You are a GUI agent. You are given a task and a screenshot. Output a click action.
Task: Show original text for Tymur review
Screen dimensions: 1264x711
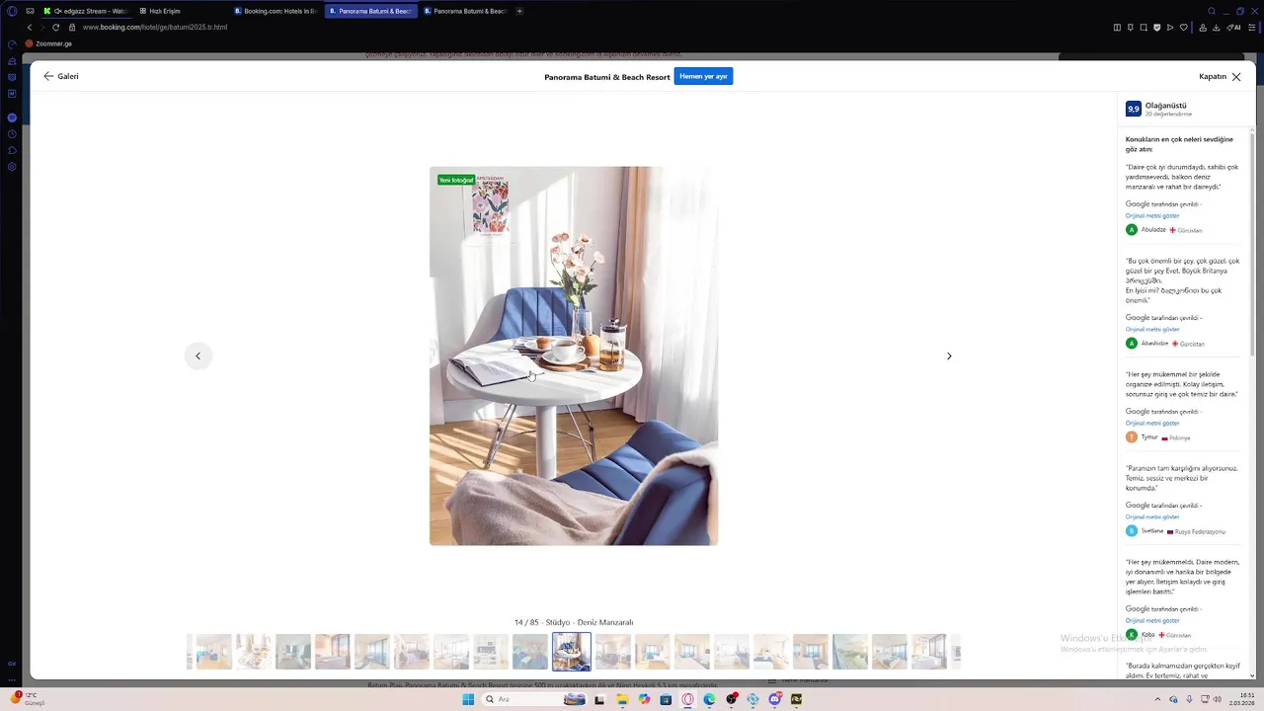1152,423
